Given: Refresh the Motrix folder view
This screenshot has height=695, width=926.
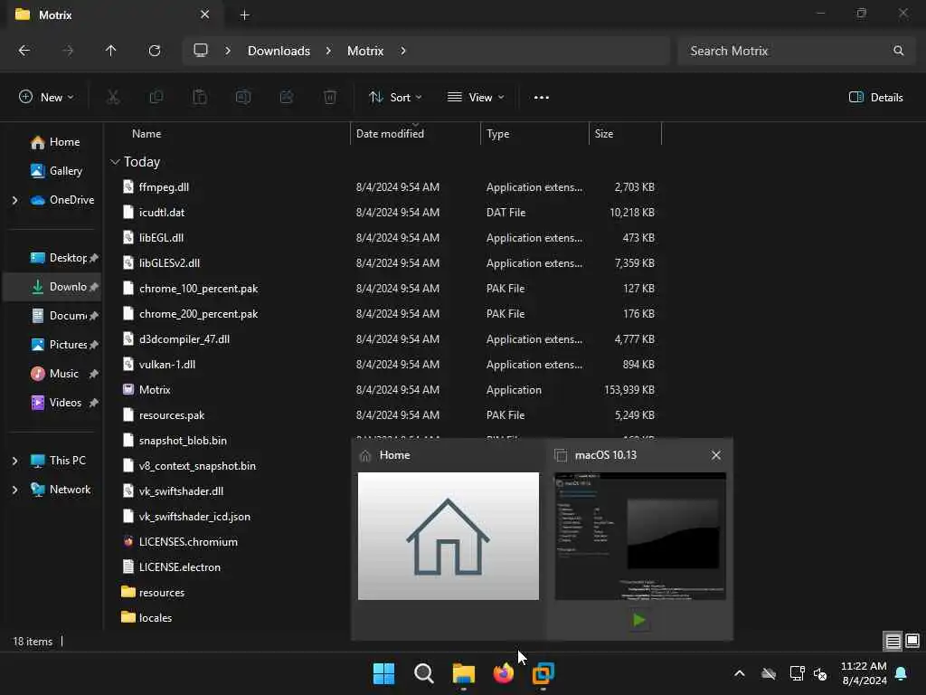Looking at the screenshot, I should click(x=155, y=51).
